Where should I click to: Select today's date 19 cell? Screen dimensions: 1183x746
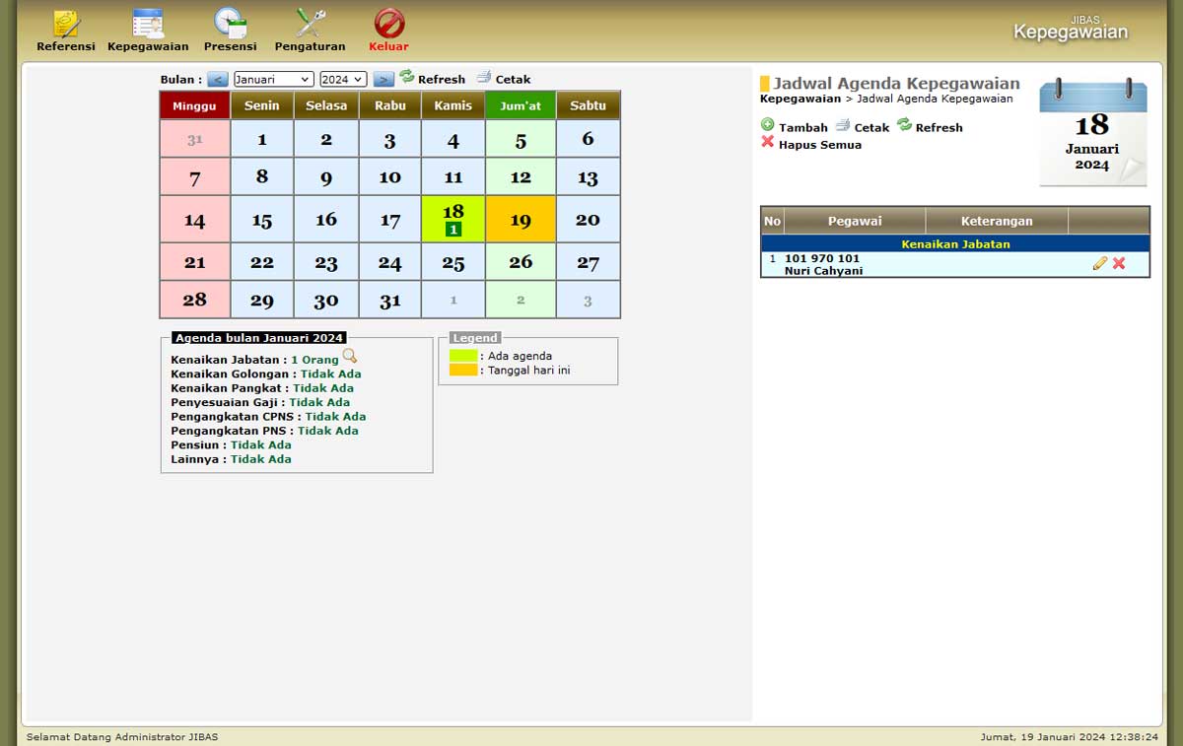521,219
